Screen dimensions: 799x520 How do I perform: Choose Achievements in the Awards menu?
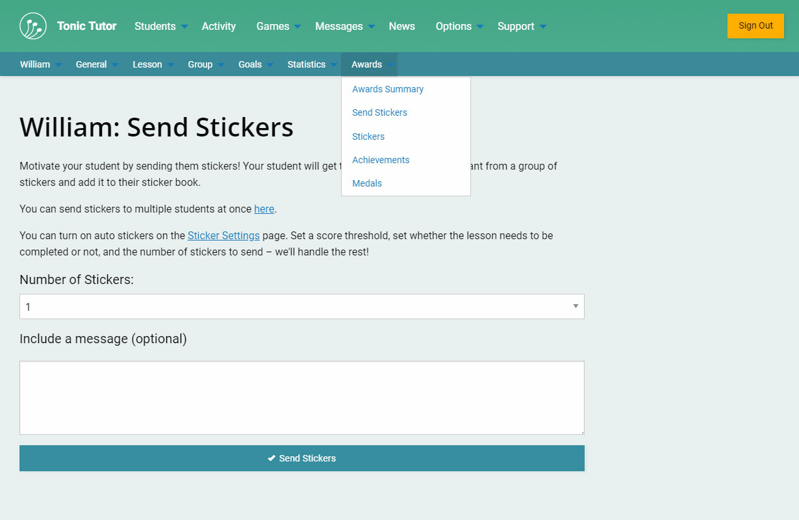381,160
